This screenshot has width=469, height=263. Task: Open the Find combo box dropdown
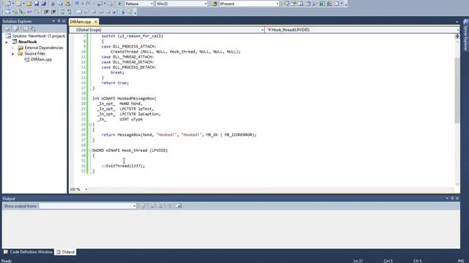click(x=277, y=4)
